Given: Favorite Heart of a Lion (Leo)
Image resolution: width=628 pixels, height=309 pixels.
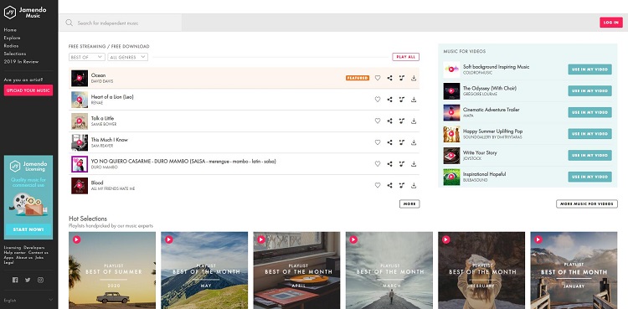Looking at the screenshot, I should [x=378, y=100].
